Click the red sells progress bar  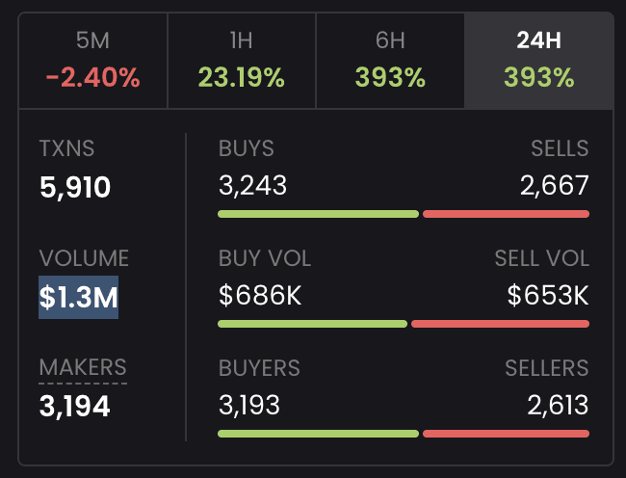[x=506, y=214]
